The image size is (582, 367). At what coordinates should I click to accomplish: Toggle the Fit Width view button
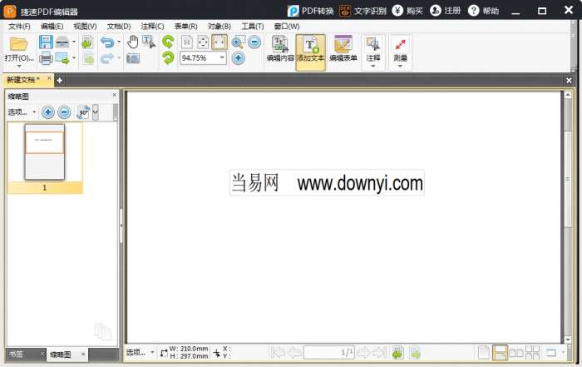[219, 42]
